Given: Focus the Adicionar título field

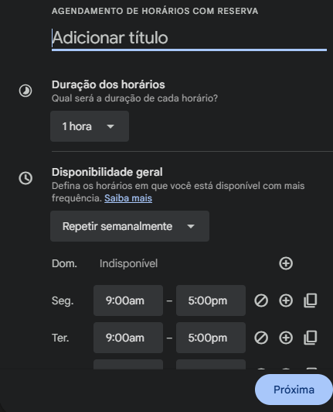Looking at the screenshot, I should point(189,38).
